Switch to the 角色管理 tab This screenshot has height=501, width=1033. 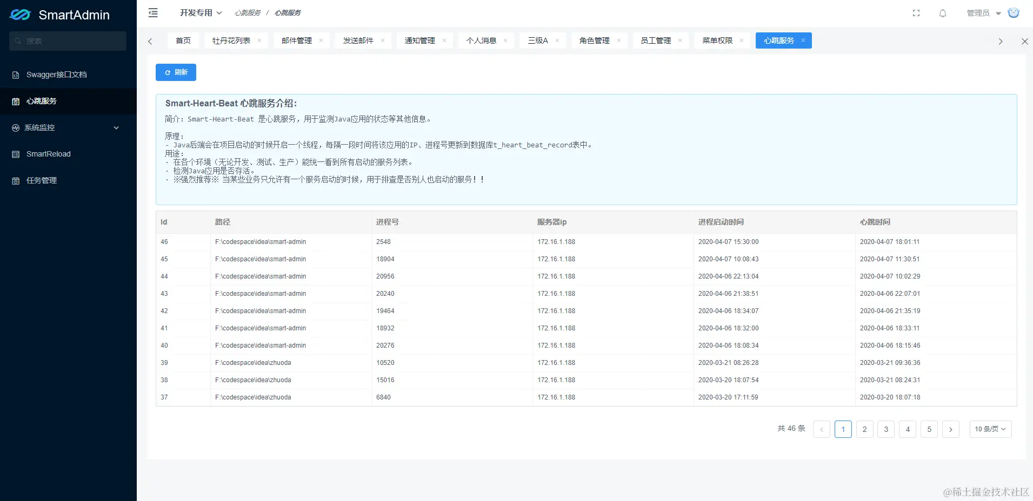594,40
